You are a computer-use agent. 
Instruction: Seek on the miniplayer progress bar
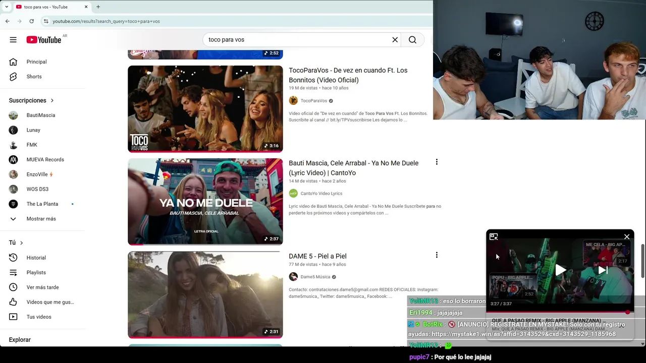(x=560, y=312)
